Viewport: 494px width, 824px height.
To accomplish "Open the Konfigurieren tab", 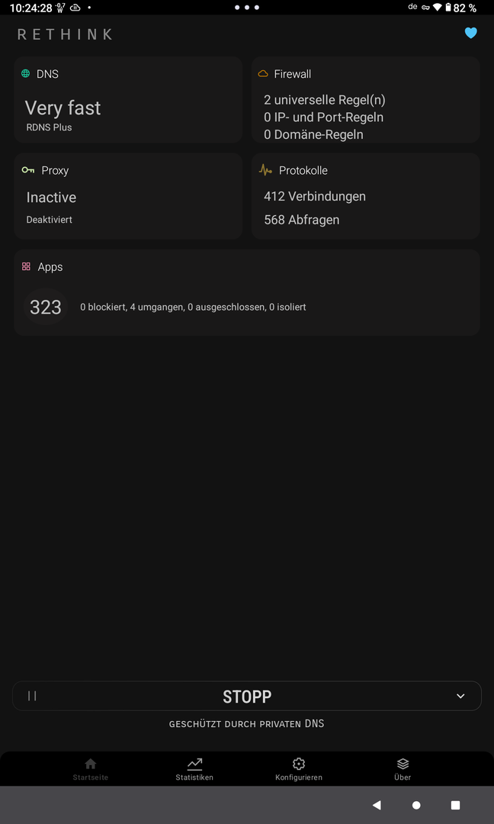I will [x=299, y=768].
